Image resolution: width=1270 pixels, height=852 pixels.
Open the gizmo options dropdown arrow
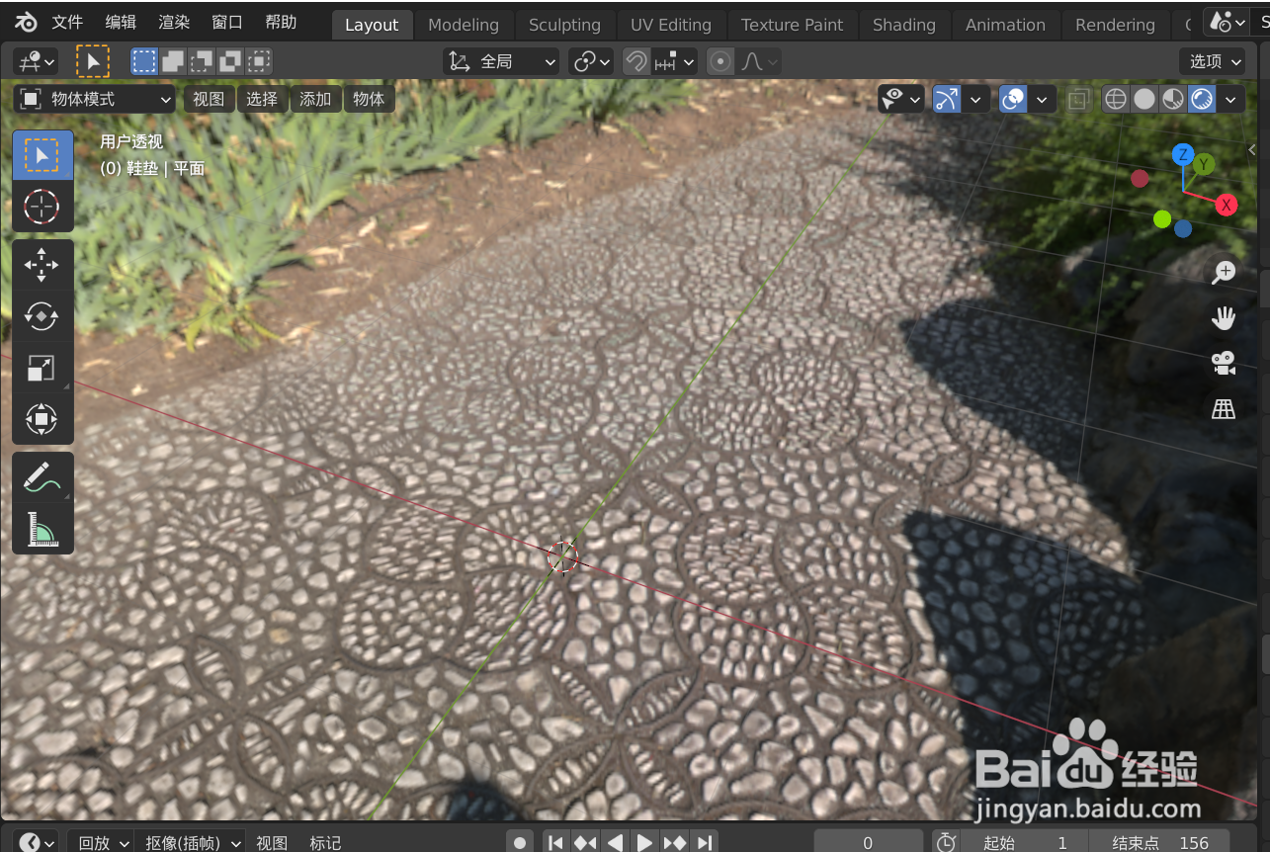coord(975,99)
